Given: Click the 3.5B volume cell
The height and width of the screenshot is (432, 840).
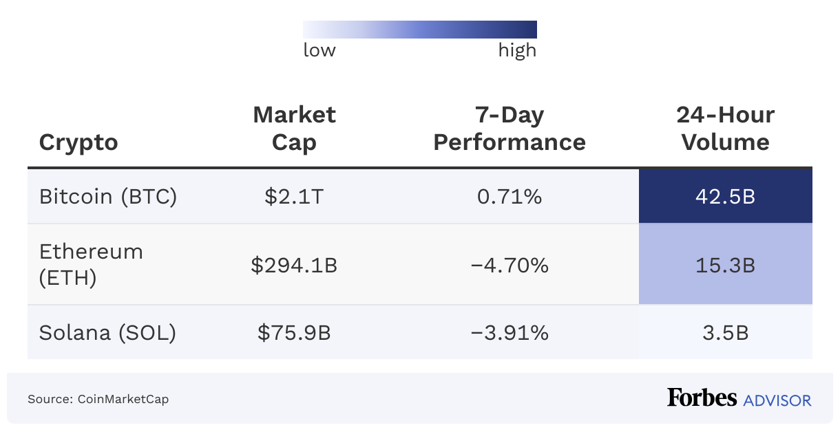Looking at the screenshot, I should (726, 333).
